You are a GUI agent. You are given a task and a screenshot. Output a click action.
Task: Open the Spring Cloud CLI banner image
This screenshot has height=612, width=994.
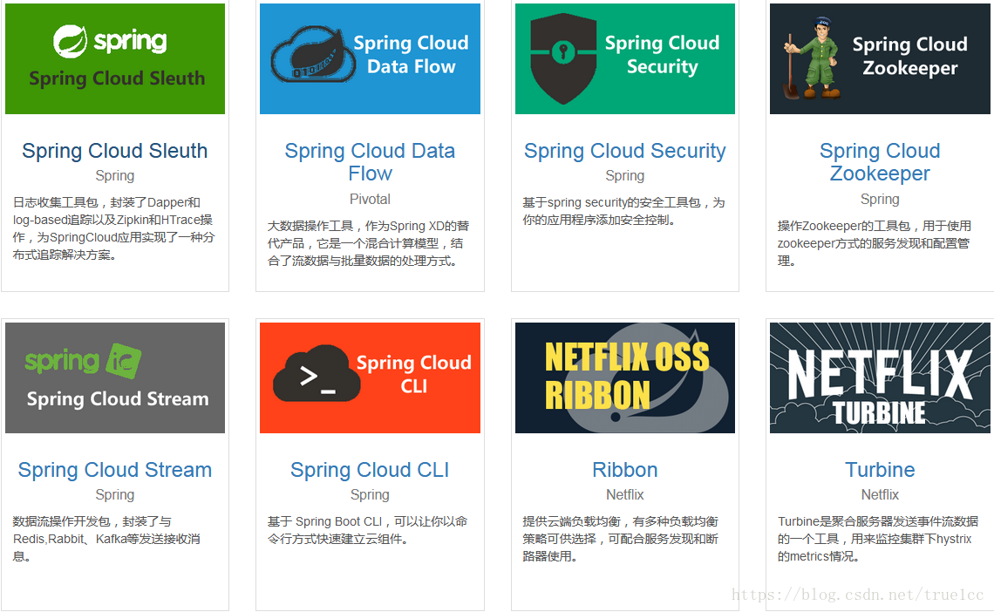371,377
